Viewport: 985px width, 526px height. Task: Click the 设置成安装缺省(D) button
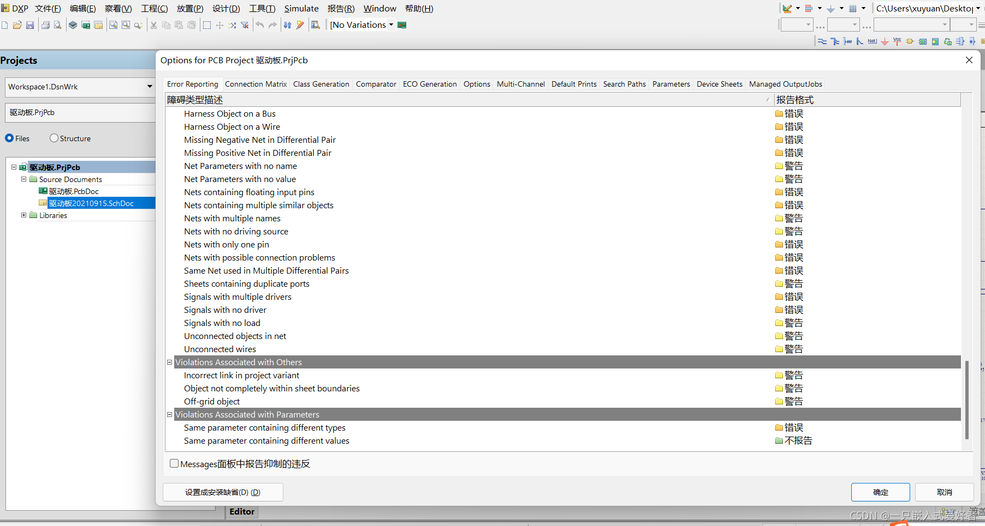coord(223,492)
